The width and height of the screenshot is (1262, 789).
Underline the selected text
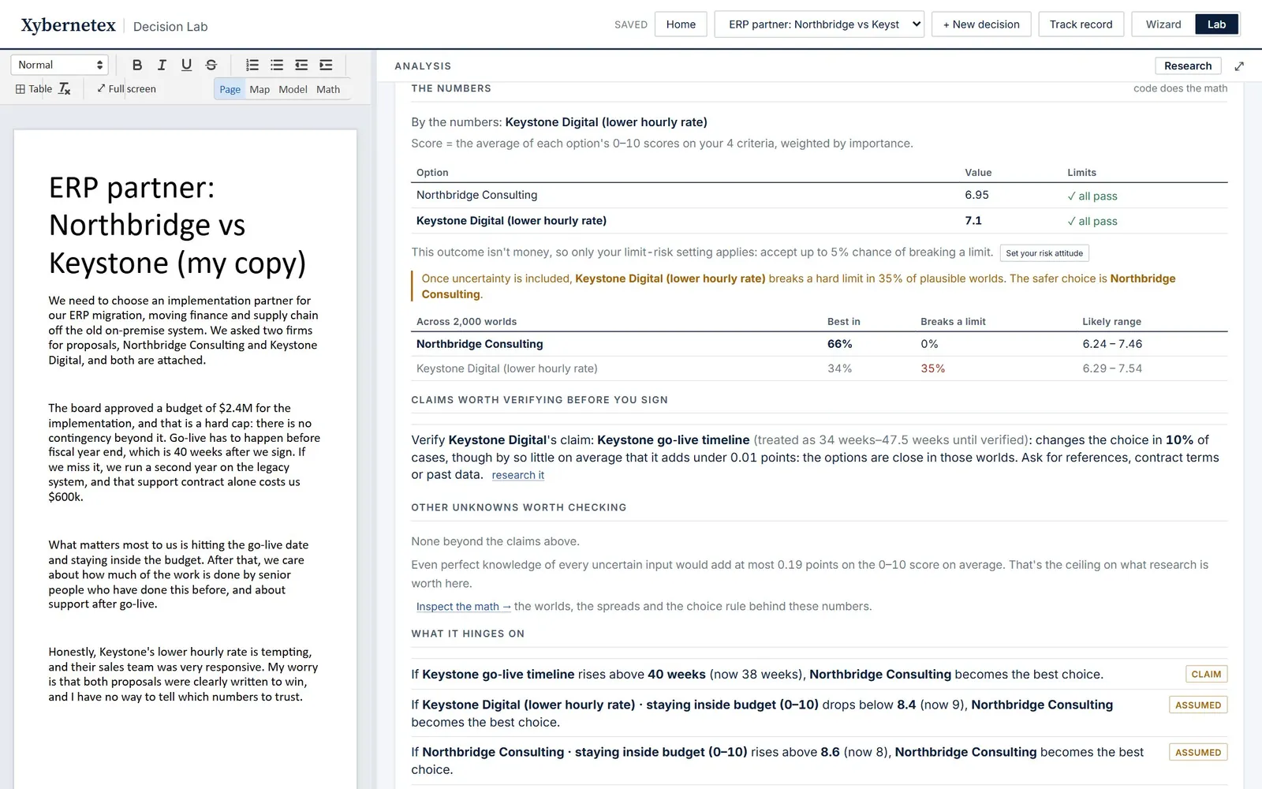point(186,65)
